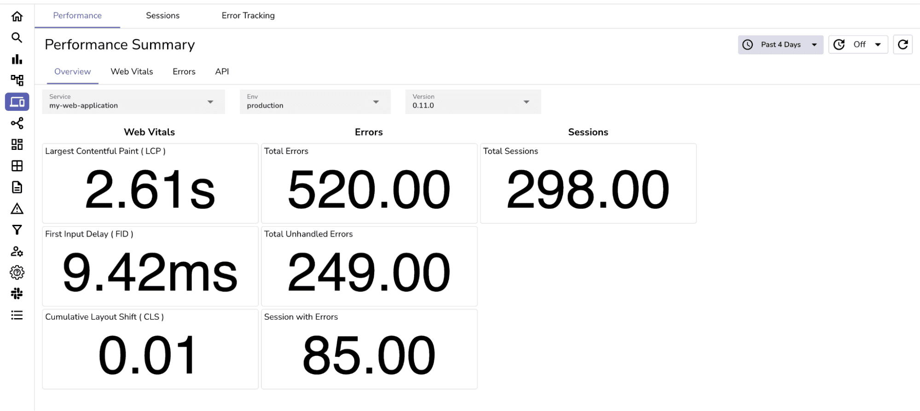This screenshot has height=411, width=920.
Task: Open the Logs document icon
Action: coord(17,187)
